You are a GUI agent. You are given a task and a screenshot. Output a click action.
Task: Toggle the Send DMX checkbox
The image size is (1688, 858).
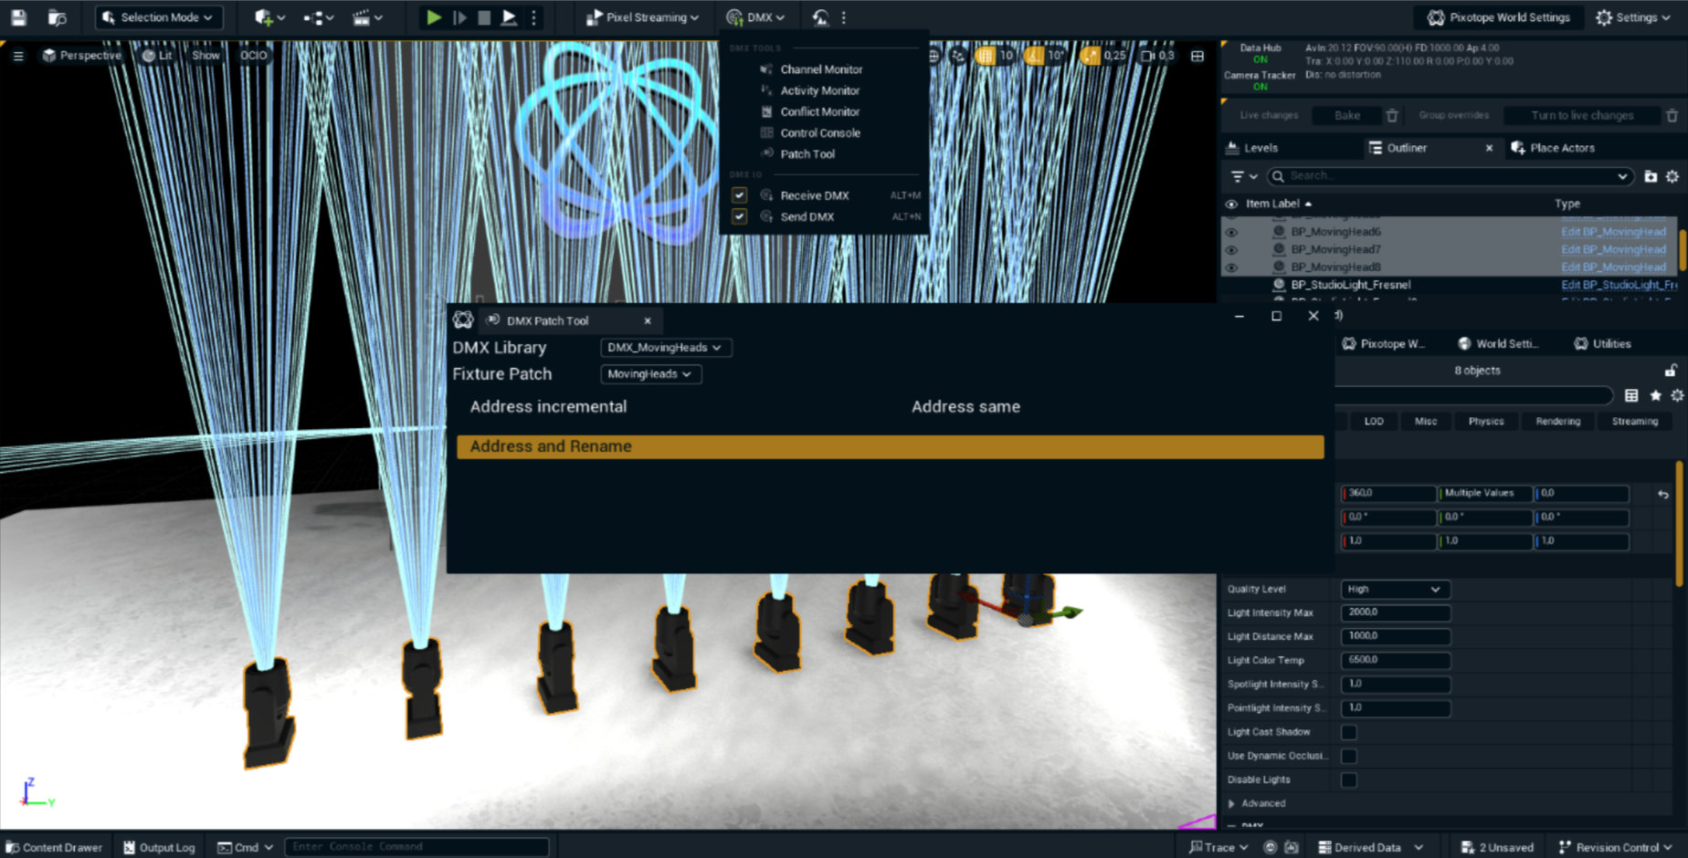click(739, 216)
